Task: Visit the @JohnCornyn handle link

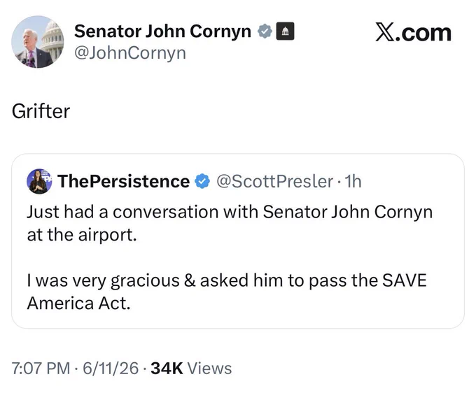Action: [x=130, y=53]
